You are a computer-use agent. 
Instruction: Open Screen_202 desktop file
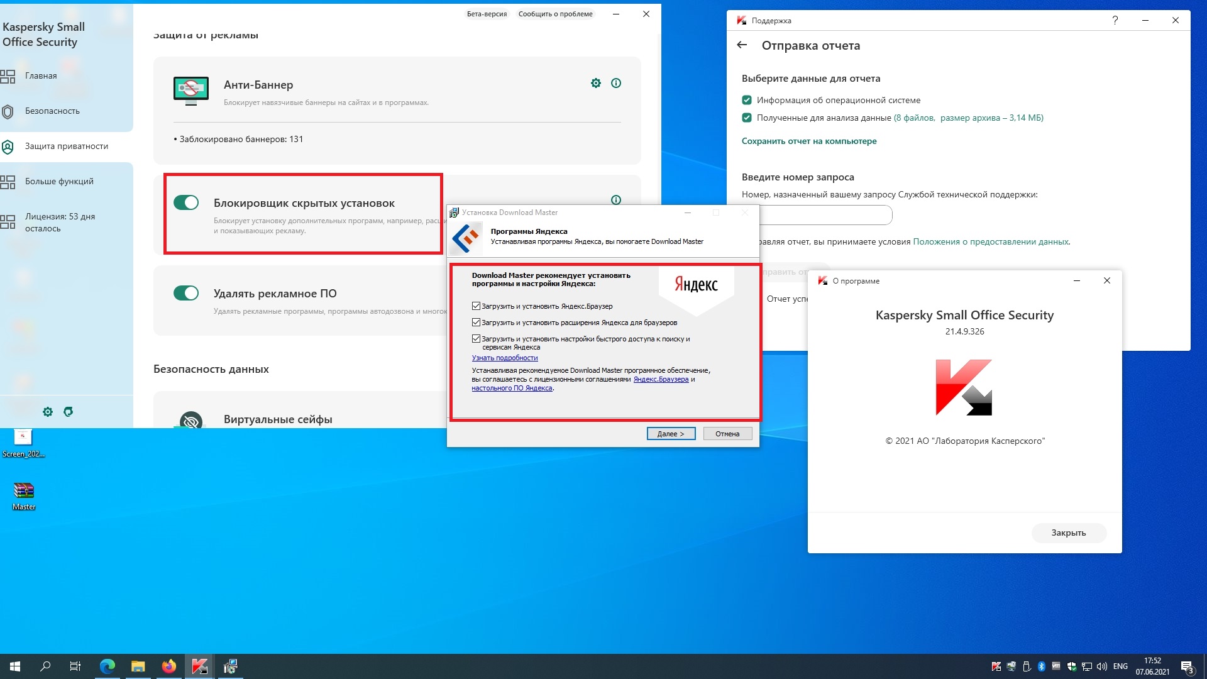(x=23, y=443)
